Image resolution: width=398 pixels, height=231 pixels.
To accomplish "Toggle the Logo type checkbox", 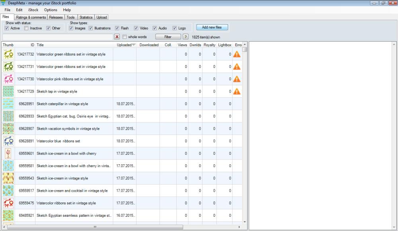I will (175, 28).
